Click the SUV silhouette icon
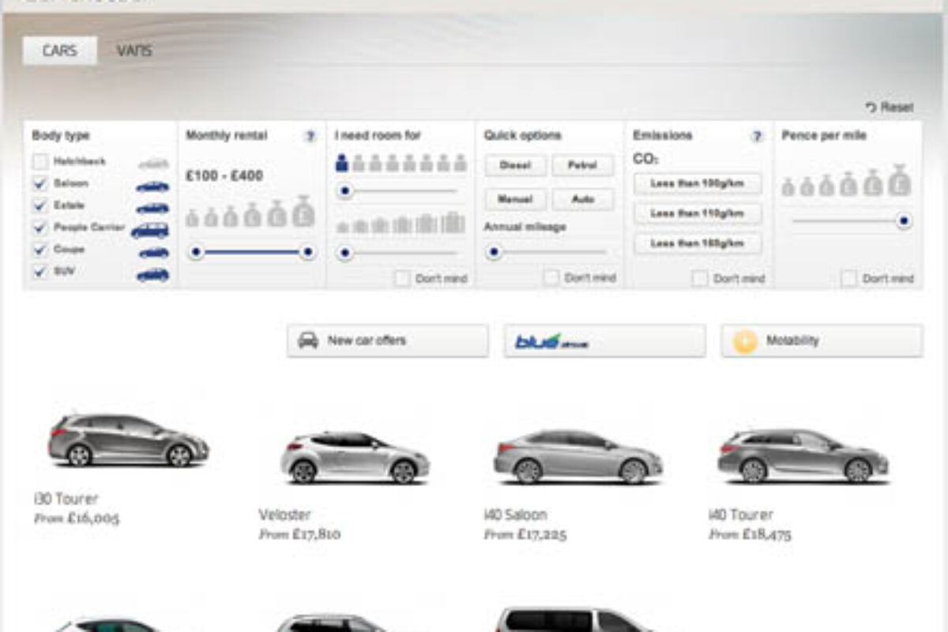Image resolution: width=948 pixels, height=632 pixels. click(153, 275)
